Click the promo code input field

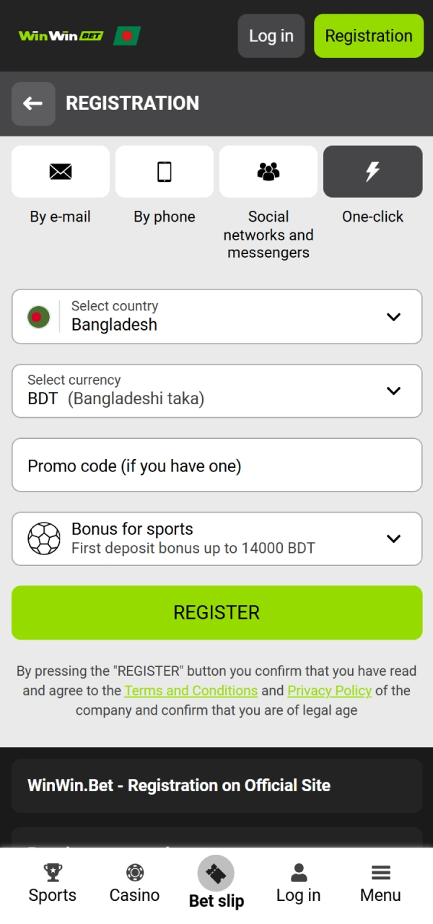[x=216, y=465]
